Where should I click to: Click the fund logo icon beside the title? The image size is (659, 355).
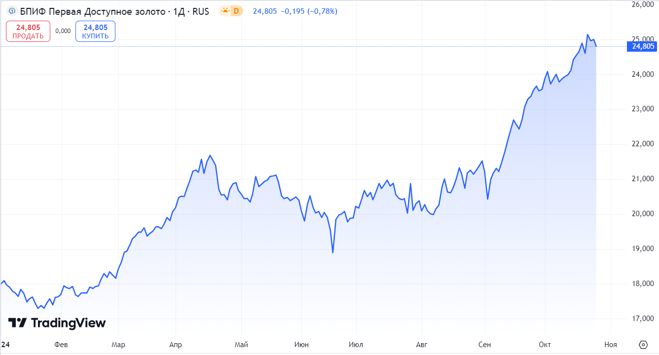12,11
